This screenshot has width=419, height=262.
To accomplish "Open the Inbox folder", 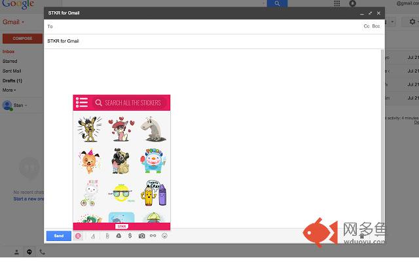I will tap(9, 52).
